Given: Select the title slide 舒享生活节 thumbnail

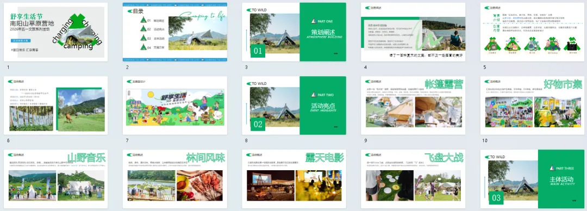Looking at the screenshot, I should [56, 32].
